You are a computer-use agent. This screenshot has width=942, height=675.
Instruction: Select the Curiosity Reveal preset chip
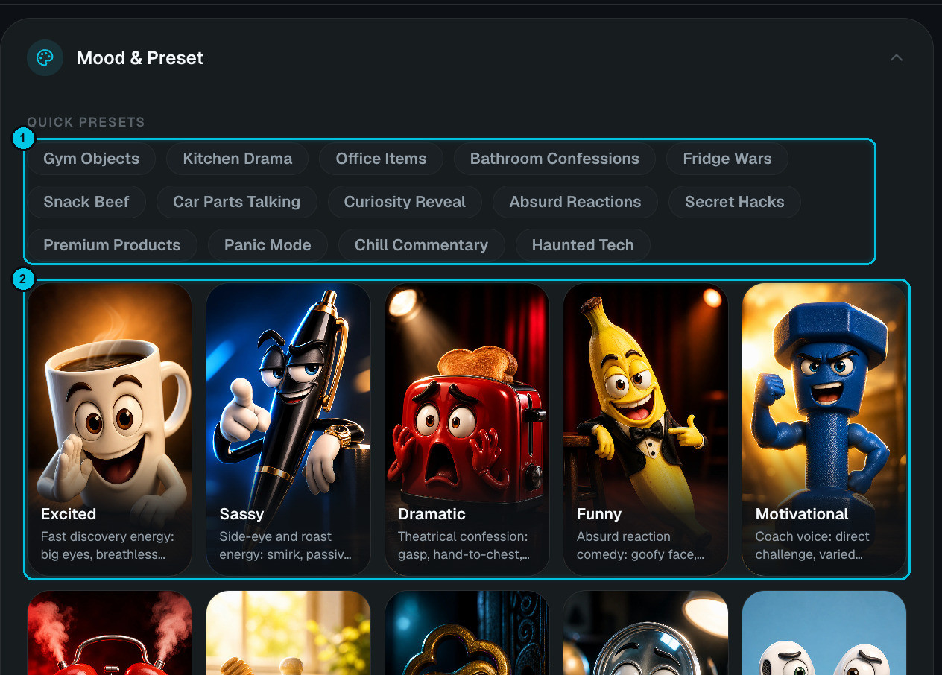point(405,202)
